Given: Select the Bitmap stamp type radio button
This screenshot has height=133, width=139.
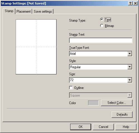Looking at the screenshot, I should click(102, 26).
